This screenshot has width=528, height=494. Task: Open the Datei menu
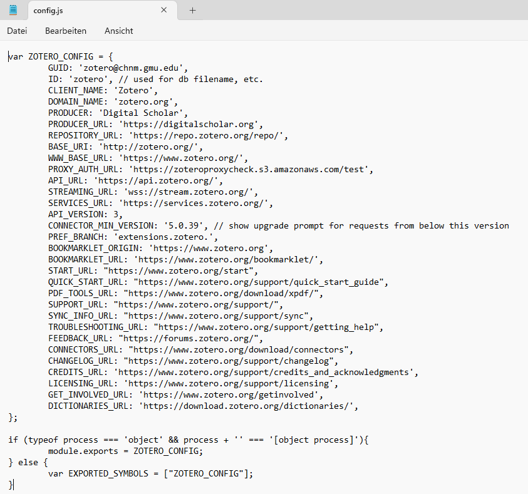click(x=17, y=31)
